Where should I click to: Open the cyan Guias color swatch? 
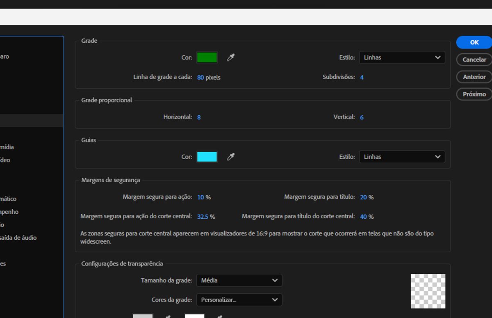(207, 157)
